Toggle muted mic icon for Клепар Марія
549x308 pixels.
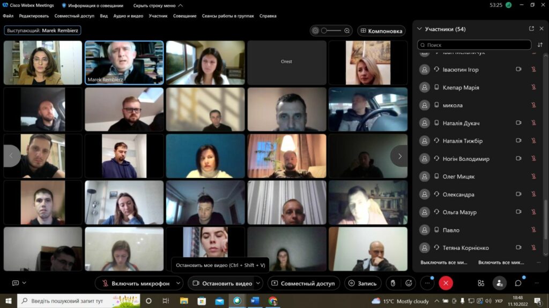click(533, 88)
